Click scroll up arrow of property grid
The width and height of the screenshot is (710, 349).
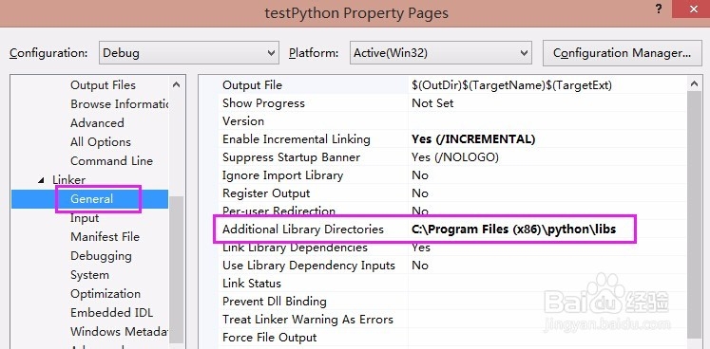[x=694, y=83]
